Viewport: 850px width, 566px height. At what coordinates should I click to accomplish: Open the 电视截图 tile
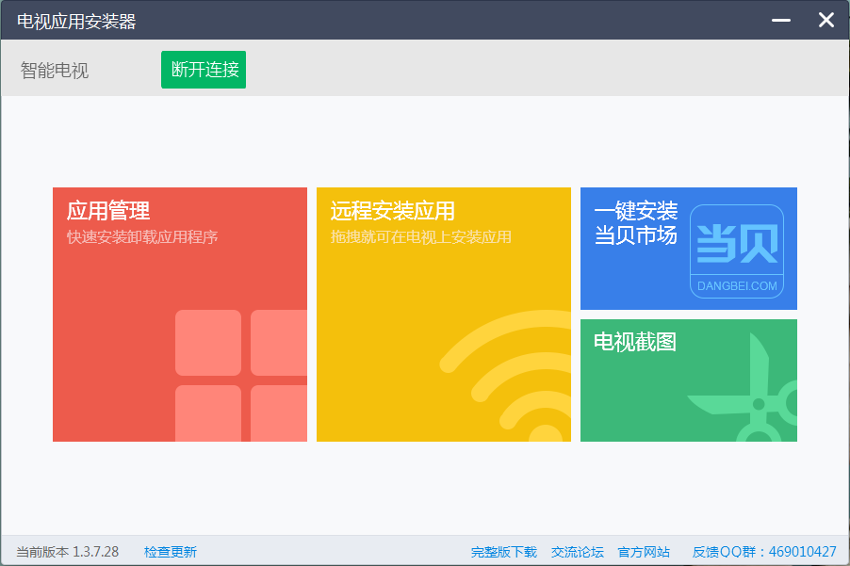coord(688,380)
